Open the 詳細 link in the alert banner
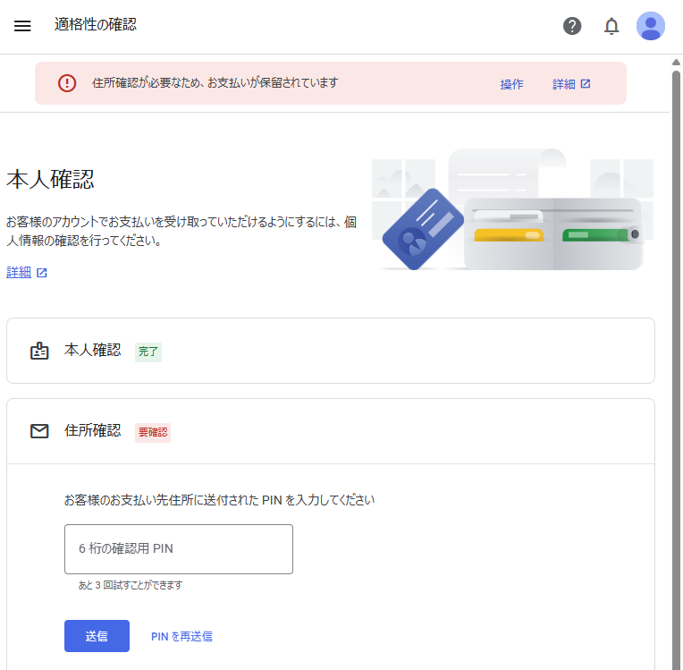Screen dimensions: 683x670 point(571,84)
